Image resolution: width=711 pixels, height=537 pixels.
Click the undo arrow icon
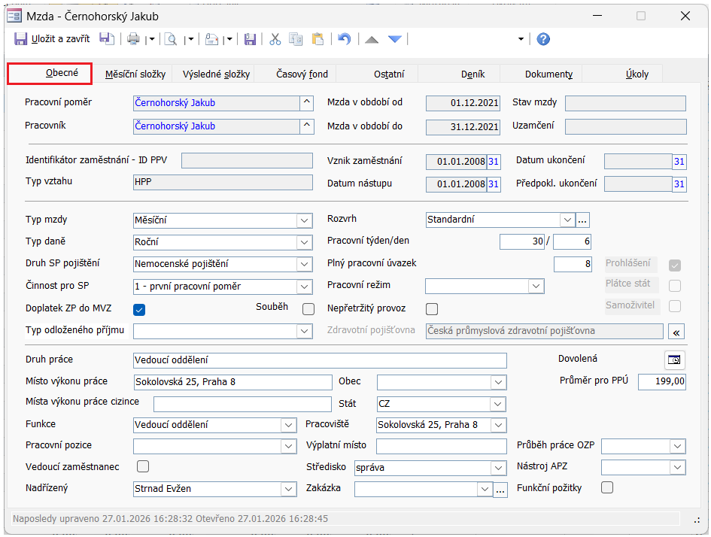pos(344,39)
